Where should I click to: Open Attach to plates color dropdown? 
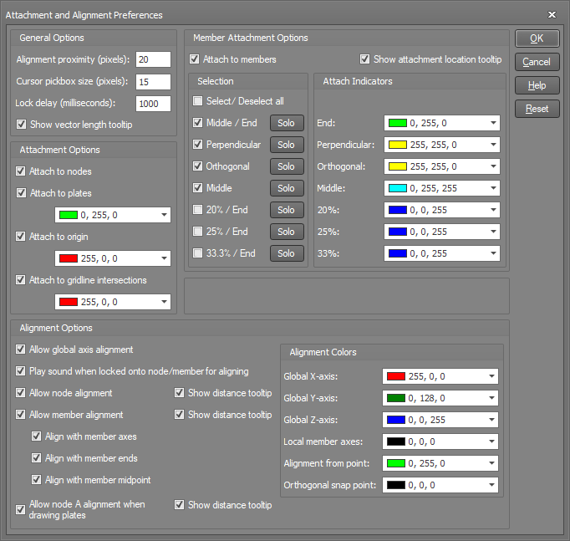point(113,215)
